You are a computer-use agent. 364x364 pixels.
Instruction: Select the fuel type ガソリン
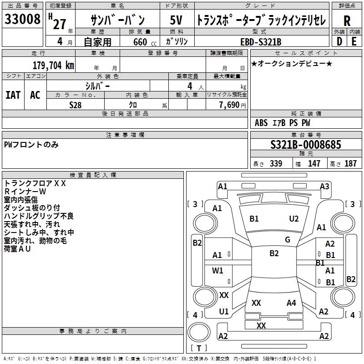click(177, 41)
